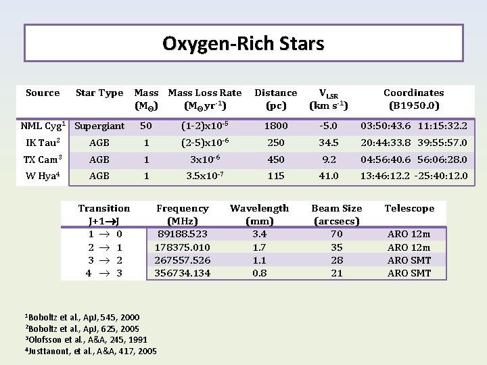Select the 'TX Cam' source cell
487x365 pixels.
click(x=43, y=160)
